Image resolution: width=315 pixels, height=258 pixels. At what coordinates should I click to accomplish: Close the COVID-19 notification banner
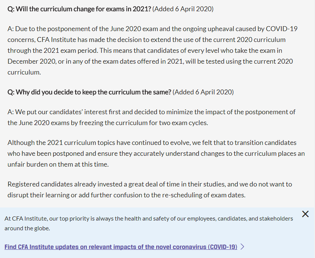coord(305,214)
